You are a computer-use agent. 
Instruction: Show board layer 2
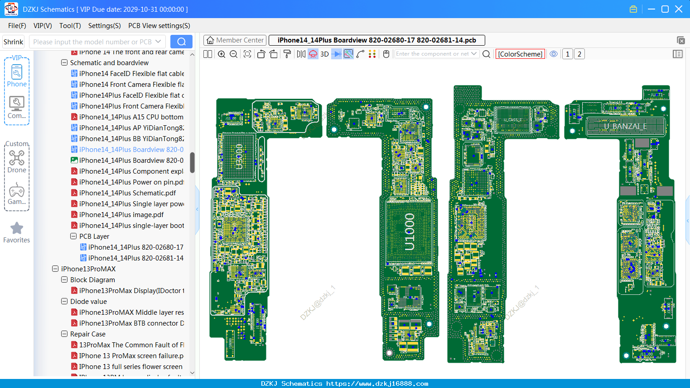point(579,54)
